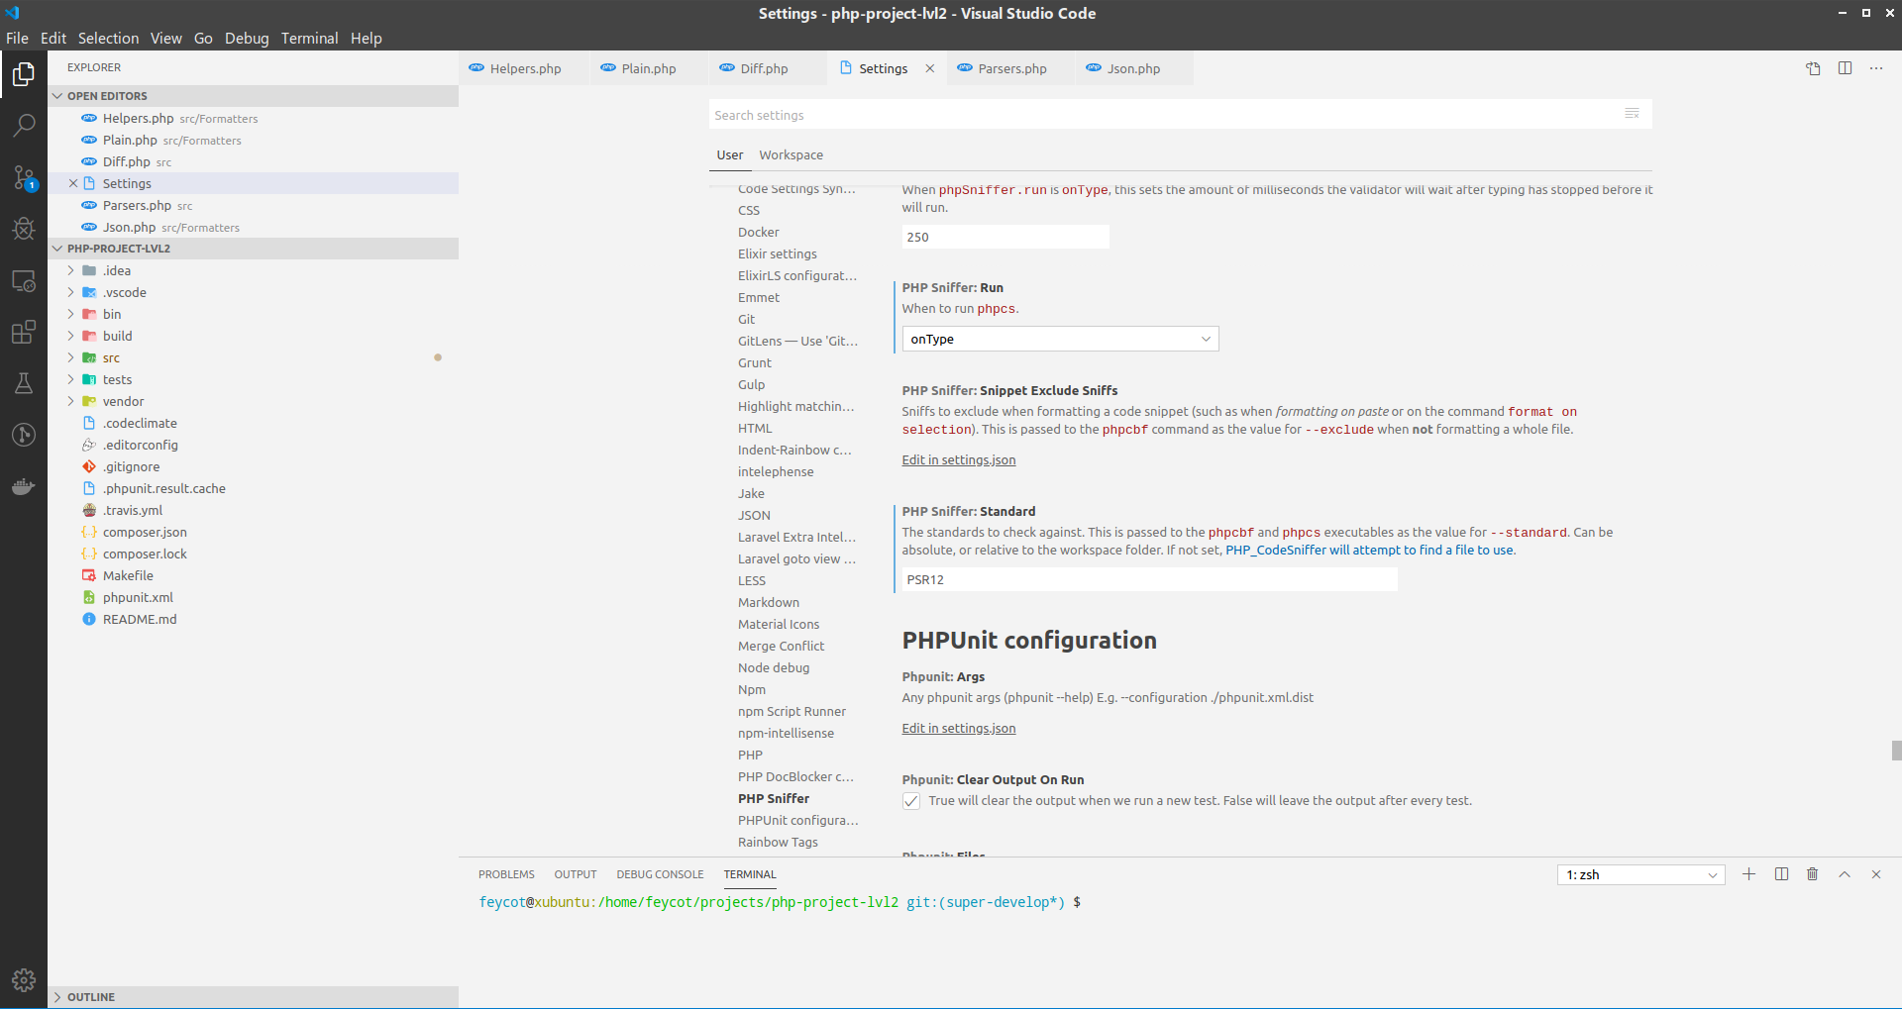
Task: Open the Testing beaker icon
Action: pos(23,383)
